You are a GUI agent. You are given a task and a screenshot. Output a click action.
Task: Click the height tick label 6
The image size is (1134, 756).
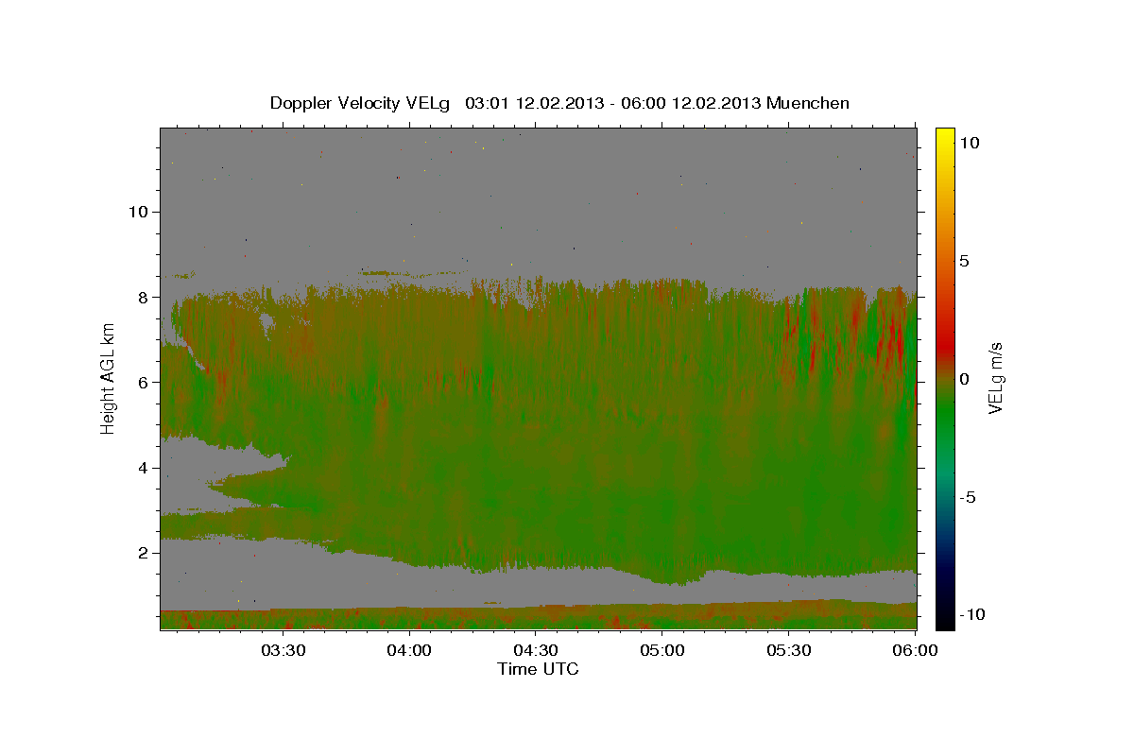pyautogui.click(x=144, y=382)
